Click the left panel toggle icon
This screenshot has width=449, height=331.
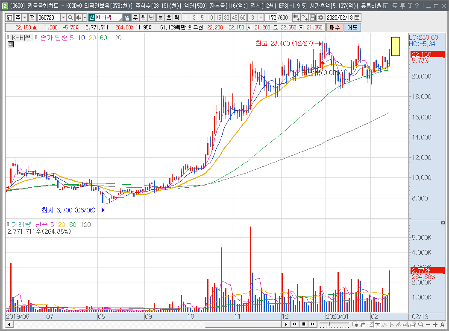coord(9,18)
